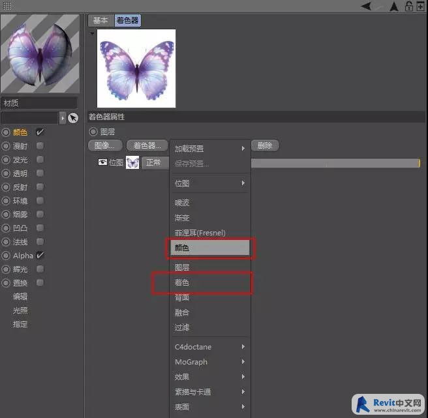Viewport: 428px width, 418px height.
Task: Toggle the 颜色 channel checkbox
Action: [x=40, y=132]
